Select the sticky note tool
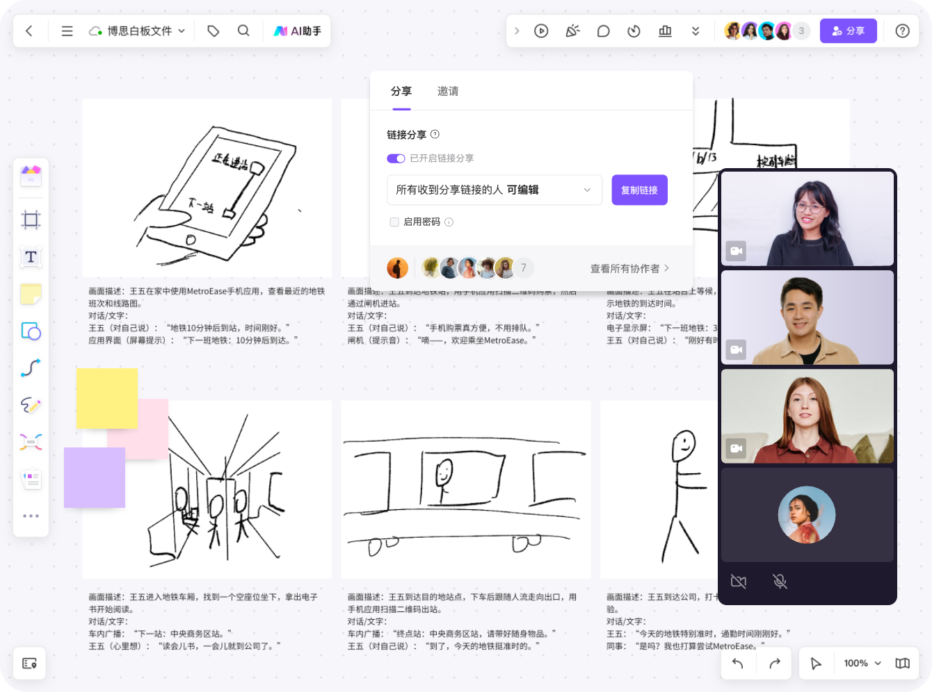Screen dimensions: 932x692 31,293
